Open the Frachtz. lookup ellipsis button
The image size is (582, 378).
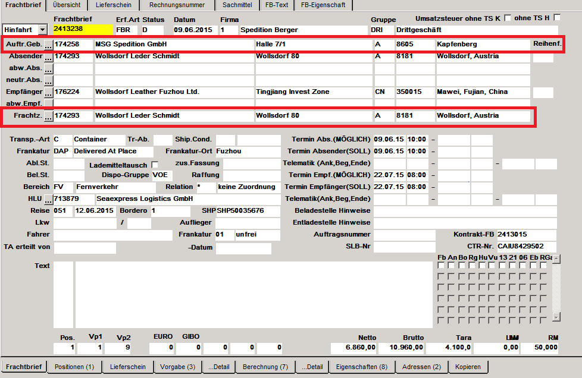pyautogui.click(x=48, y=116)
